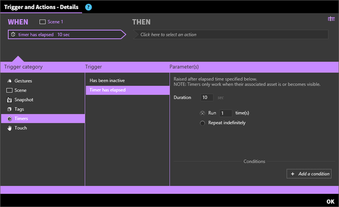The image size is (339, 207).
Task: Click the Snapshot category icon
Action: 10,100
